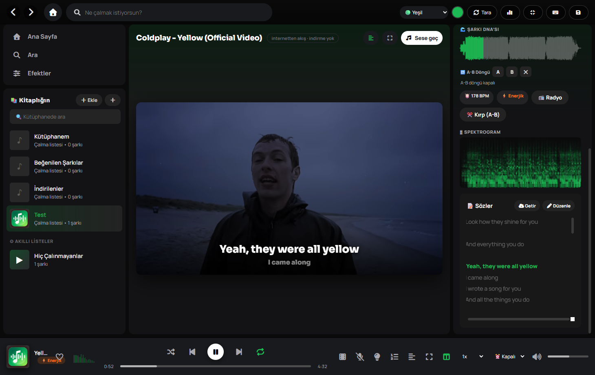Select the Beğenilen Şarkılar playlist
The width and height of the screenshot is (595, 375).
64,166
